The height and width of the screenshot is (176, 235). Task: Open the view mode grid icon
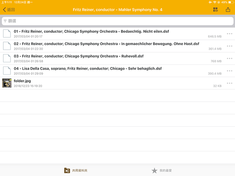click(216, 10)
